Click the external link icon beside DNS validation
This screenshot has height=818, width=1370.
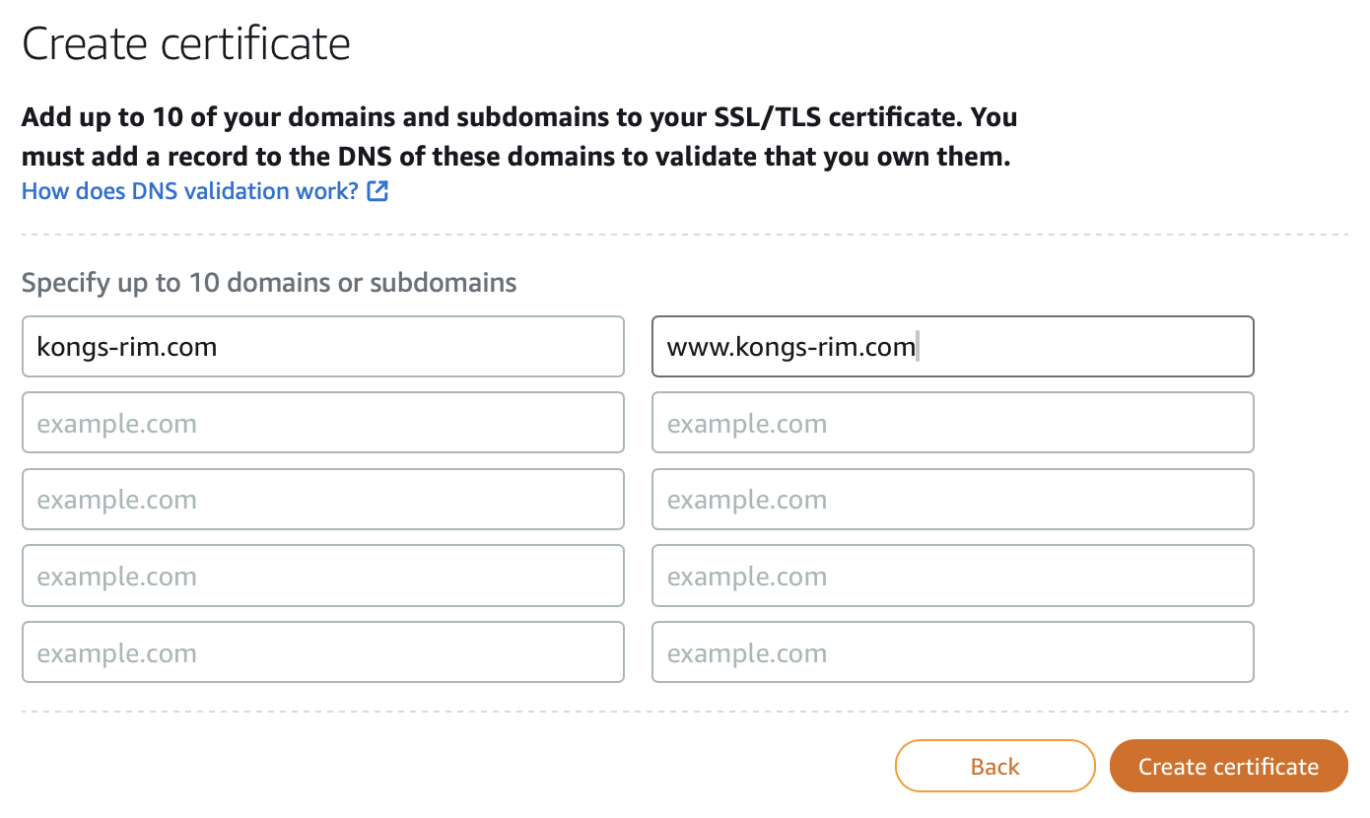pos(377,191)
